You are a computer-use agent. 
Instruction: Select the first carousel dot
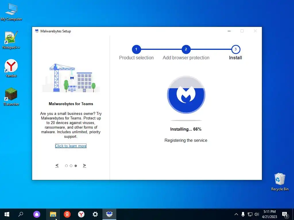pos(66,166)
